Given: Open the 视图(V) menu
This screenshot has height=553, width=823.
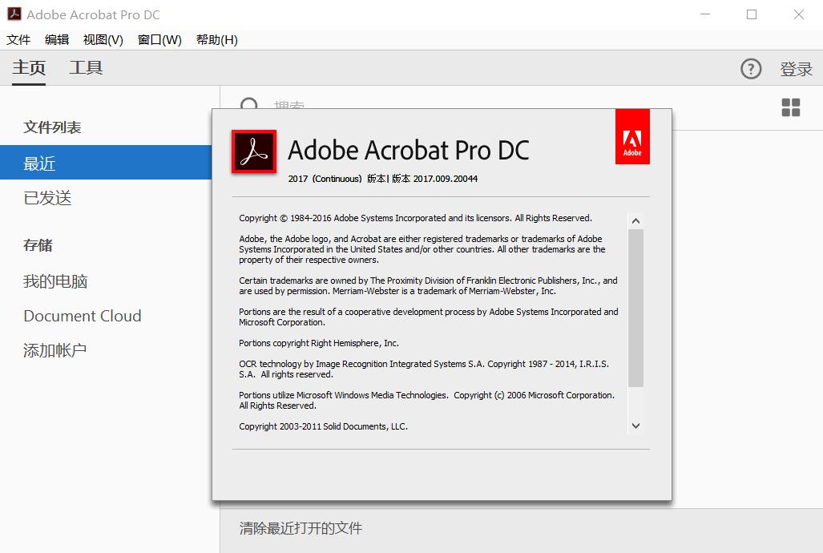Looking at the screenshot, I should [103, 40].
